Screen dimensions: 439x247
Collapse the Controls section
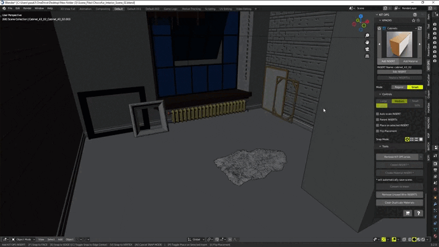386,94
